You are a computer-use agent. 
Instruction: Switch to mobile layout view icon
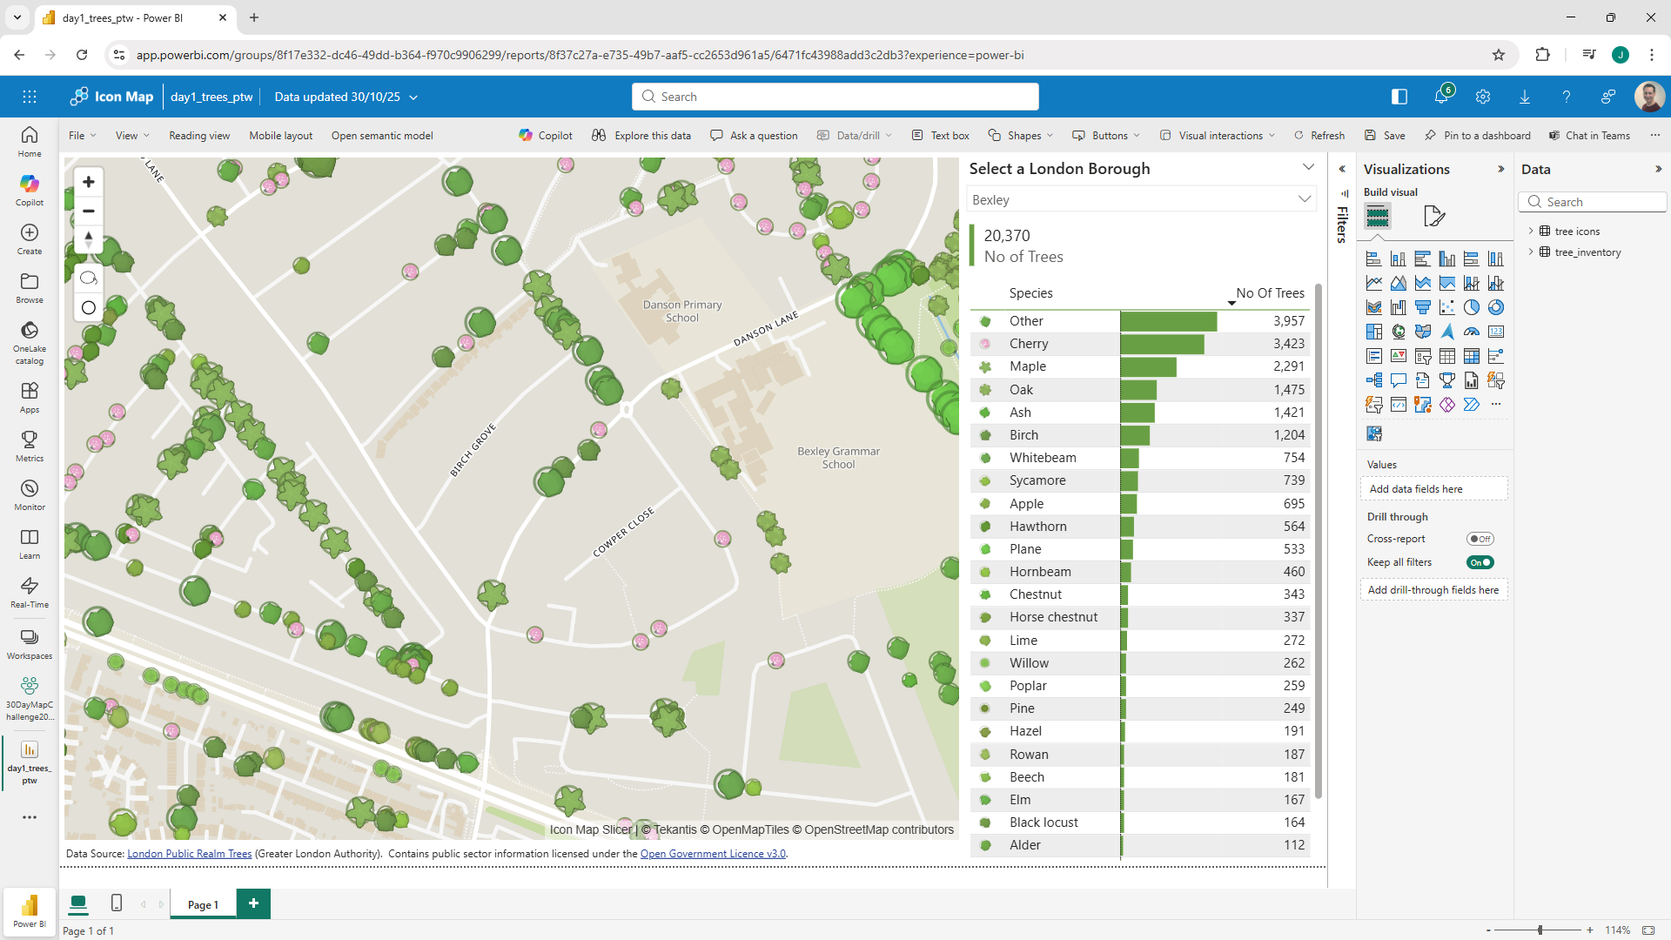coord(117,903)
